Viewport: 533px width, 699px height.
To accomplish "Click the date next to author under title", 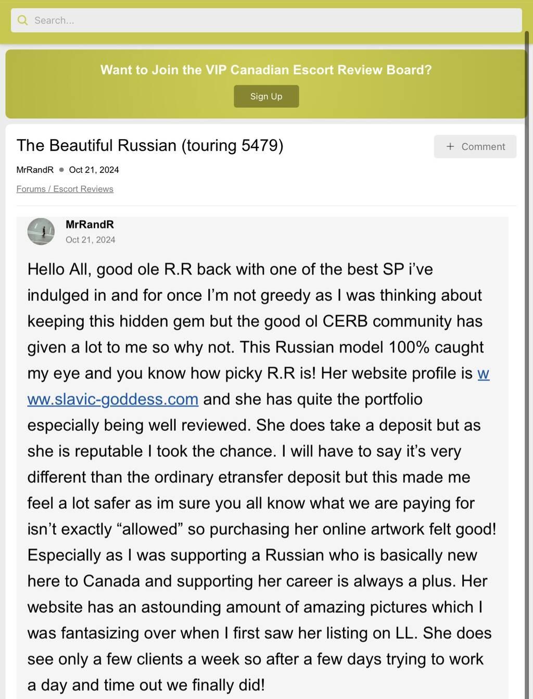I will tap(94, 170).
